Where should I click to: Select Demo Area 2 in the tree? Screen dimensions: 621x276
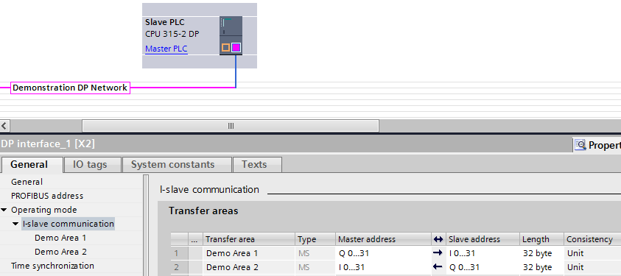coord(60,252)
